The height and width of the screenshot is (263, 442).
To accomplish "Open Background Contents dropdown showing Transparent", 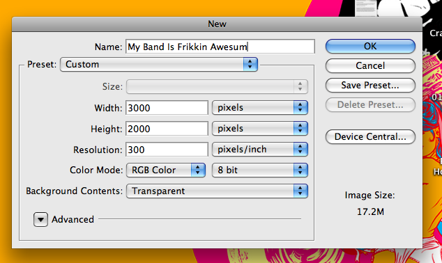I will 217,191.
